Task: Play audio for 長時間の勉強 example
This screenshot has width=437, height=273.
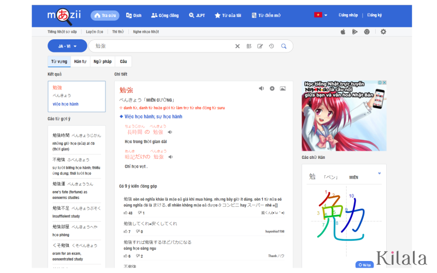Action: 170,132
